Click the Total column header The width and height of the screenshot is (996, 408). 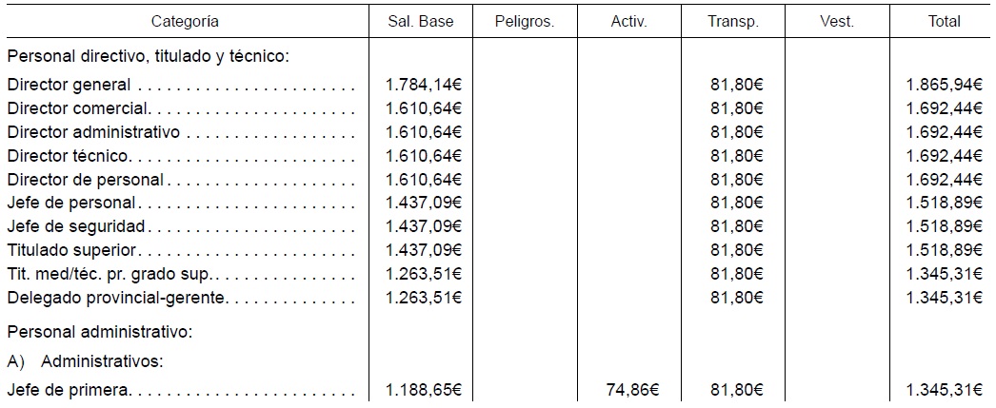[944, 22]
